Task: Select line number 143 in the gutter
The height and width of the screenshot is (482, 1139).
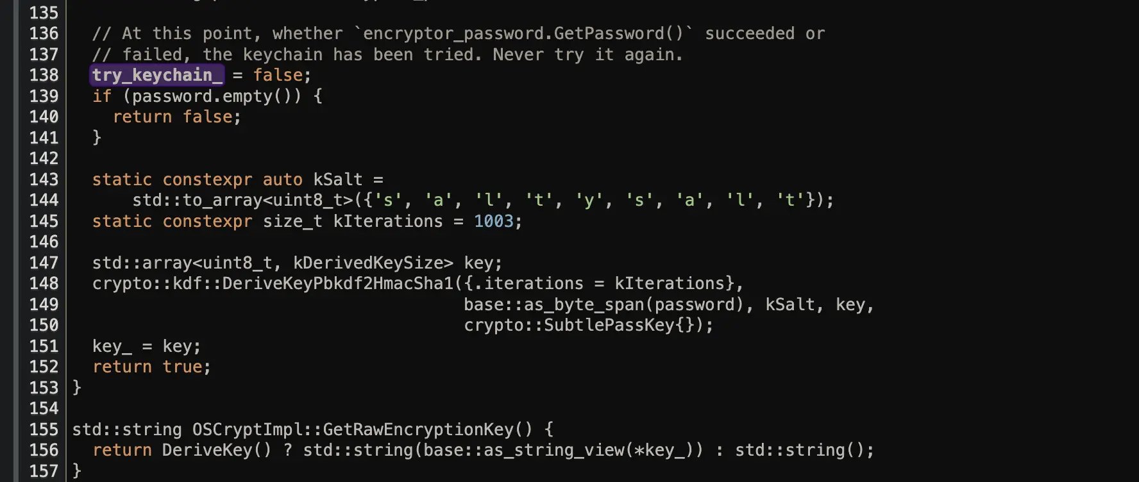Action: click(44, 179)
